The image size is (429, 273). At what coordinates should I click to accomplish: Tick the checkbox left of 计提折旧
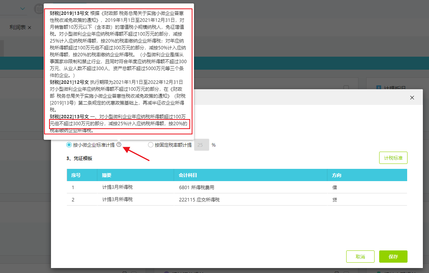click(x=346, y=88)
